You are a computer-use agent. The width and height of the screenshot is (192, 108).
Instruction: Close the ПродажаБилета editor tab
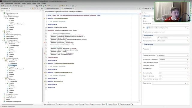pos(74,8)
